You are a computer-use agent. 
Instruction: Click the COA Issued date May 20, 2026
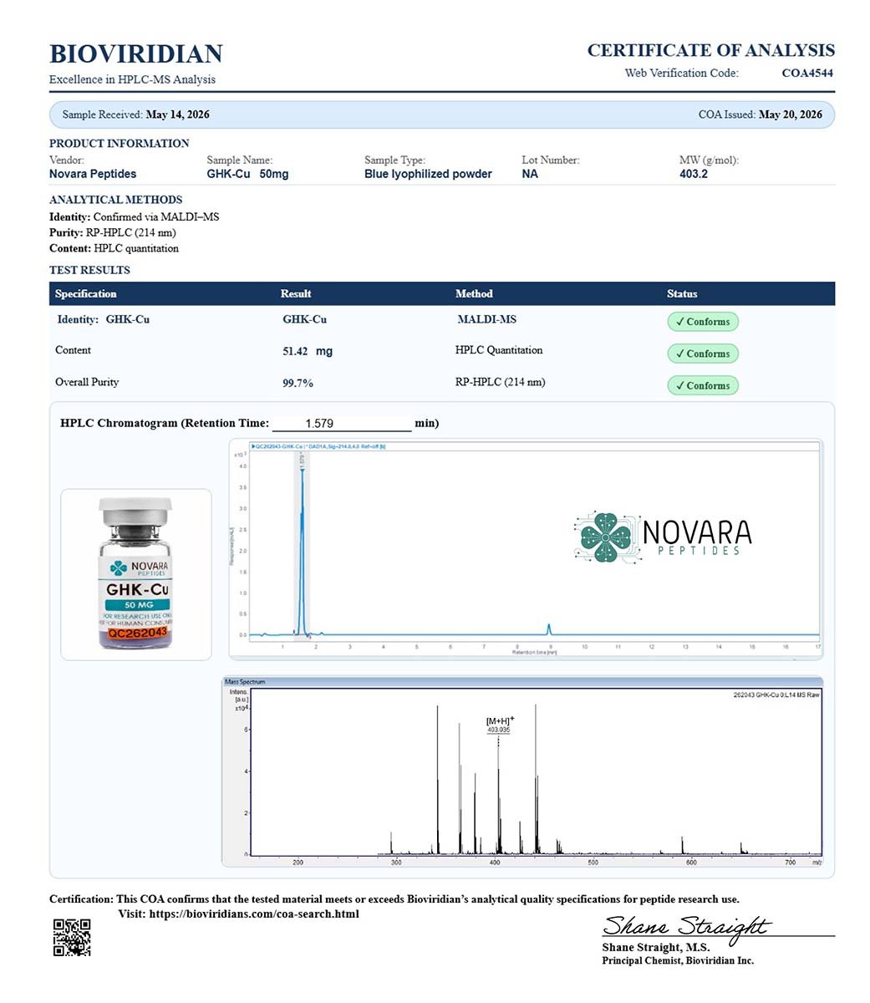790,115
